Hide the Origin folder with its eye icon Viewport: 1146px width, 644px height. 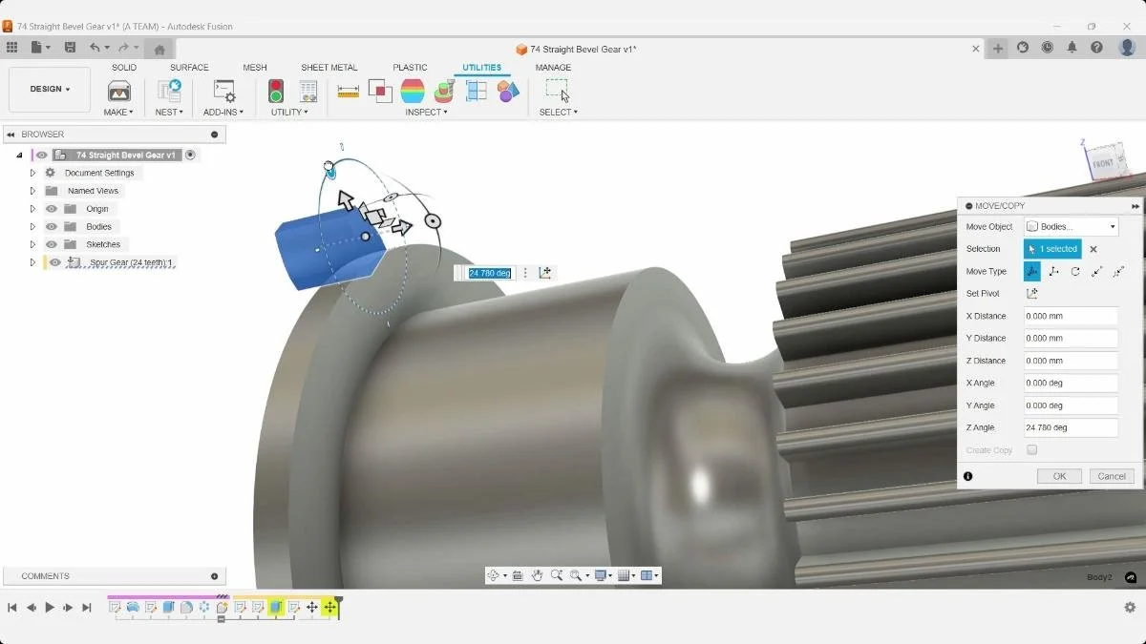coord(52,209)
